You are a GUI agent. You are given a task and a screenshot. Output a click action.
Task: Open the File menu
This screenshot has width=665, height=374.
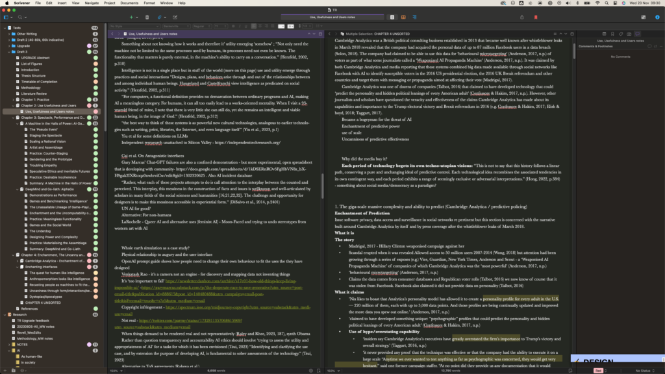click(x=38, y=3)
